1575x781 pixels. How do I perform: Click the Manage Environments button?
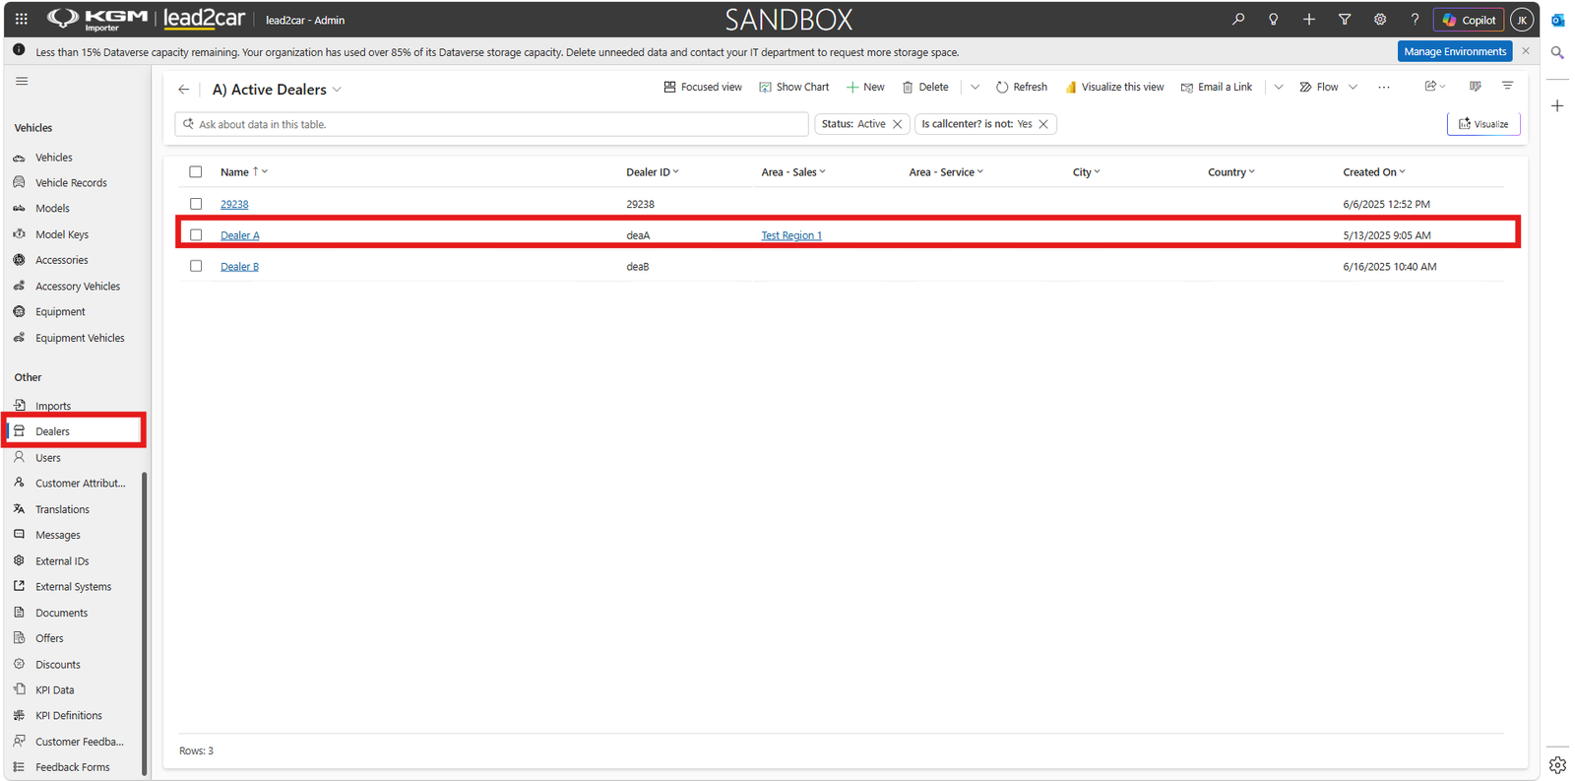1455,51
